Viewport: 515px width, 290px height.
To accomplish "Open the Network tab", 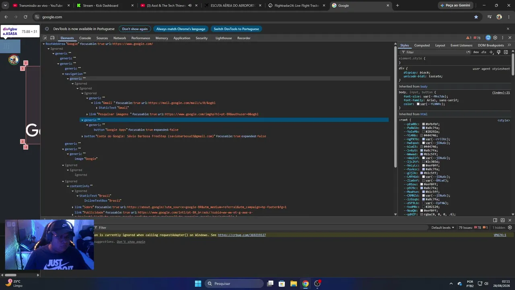I will tap(119, 38).
